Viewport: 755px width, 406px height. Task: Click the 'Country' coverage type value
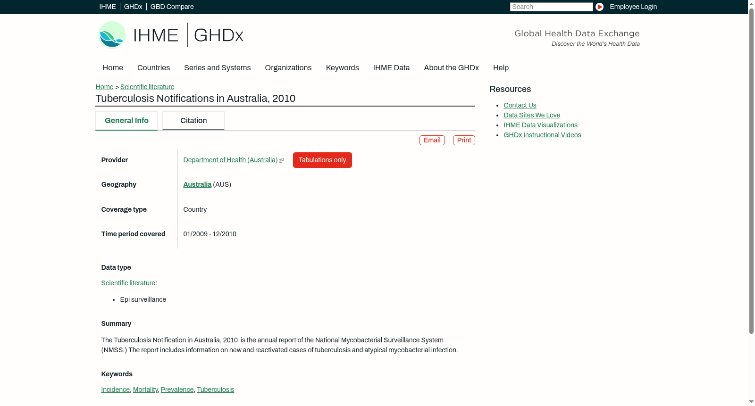[x=195, y=209]
